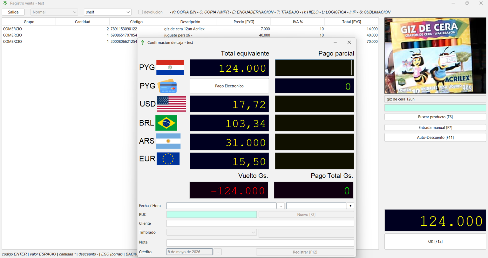Click the Argentina flag ARS icon
The image size is (488, 258).
168,141
